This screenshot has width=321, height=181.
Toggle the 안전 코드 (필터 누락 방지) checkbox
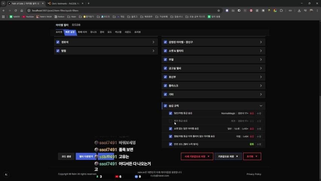coord(170,144)
